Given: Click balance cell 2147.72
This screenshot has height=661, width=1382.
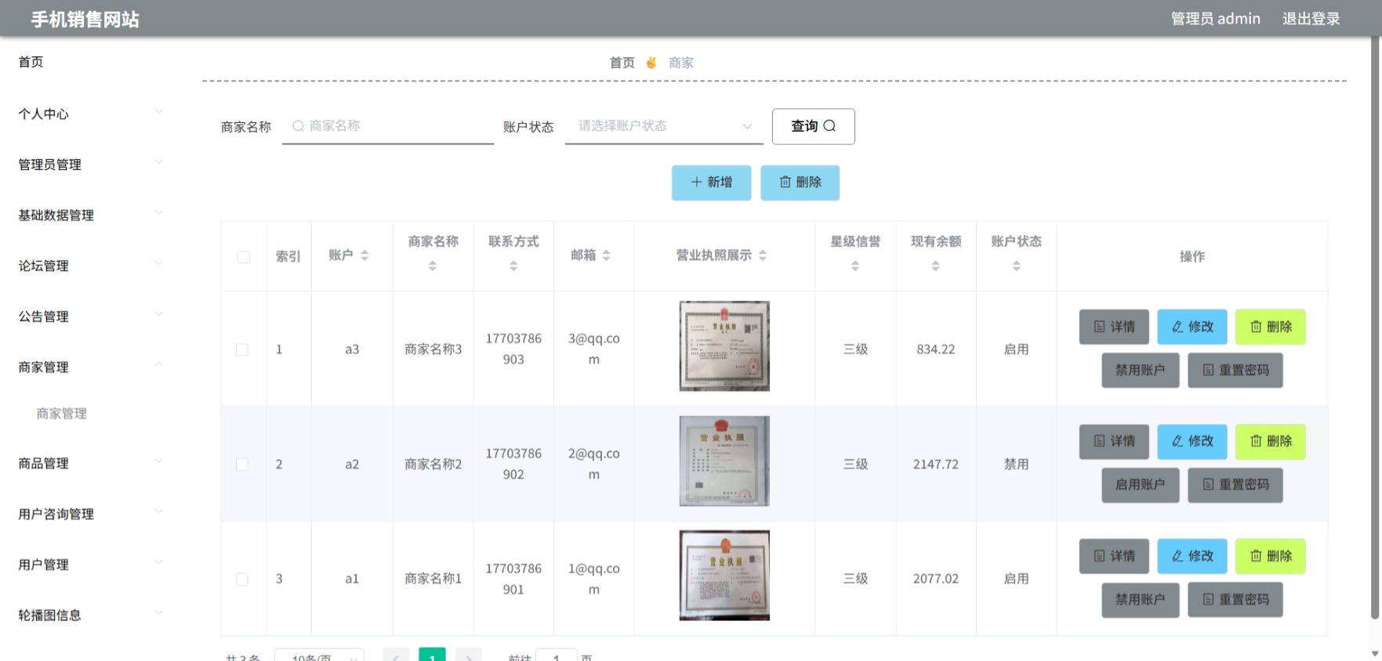Looking at the screenshot, I should click(x=935, y=464).
